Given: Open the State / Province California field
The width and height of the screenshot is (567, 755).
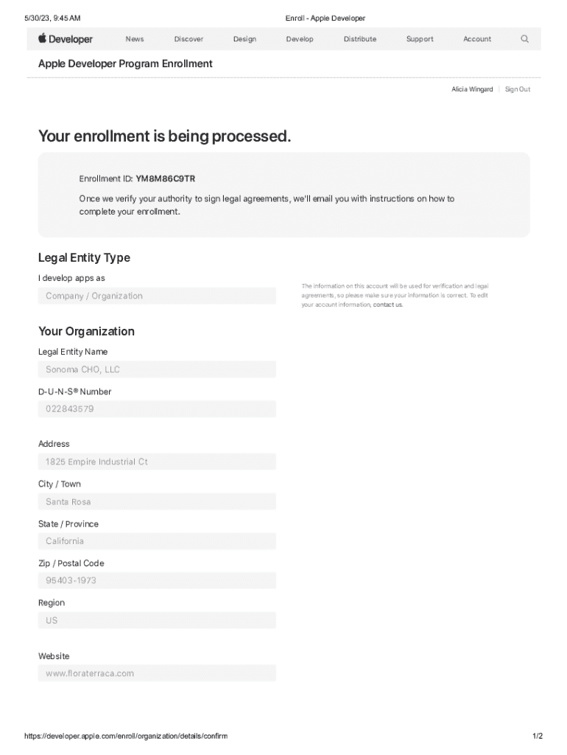Looking at the screenshot, I should pyautogui.click(x=157, y=541).
